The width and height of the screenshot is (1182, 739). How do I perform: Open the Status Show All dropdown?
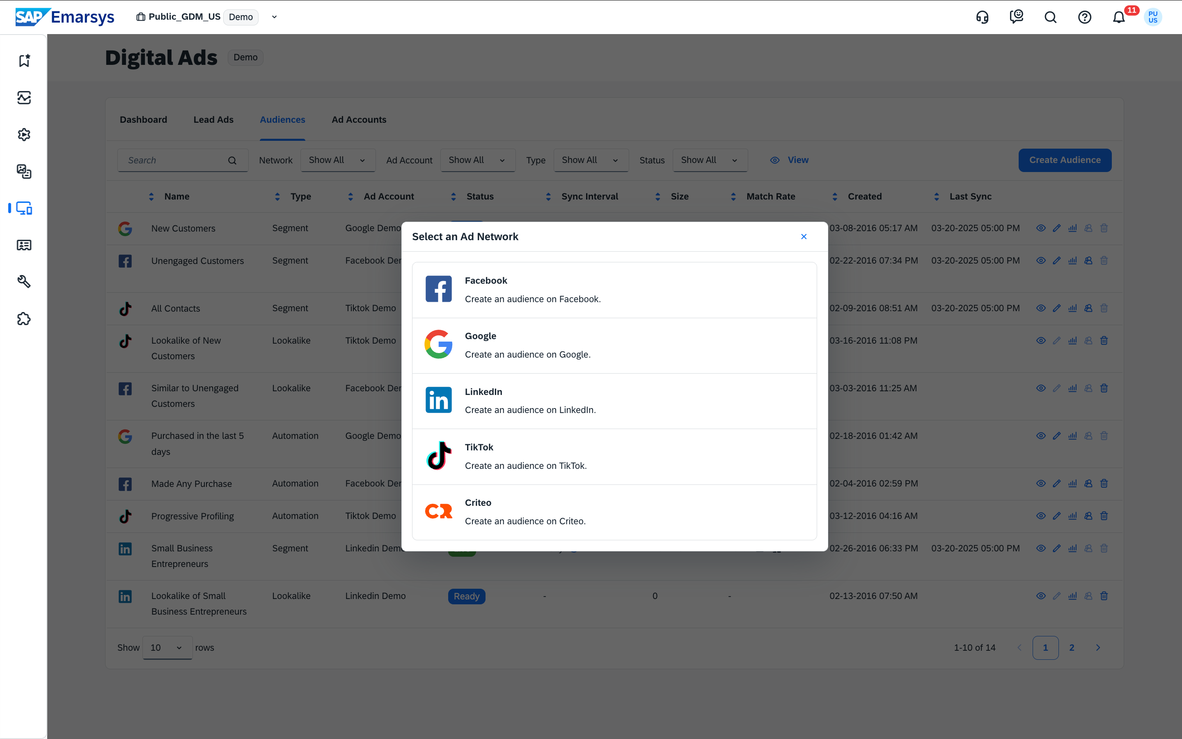coord(710,160)
